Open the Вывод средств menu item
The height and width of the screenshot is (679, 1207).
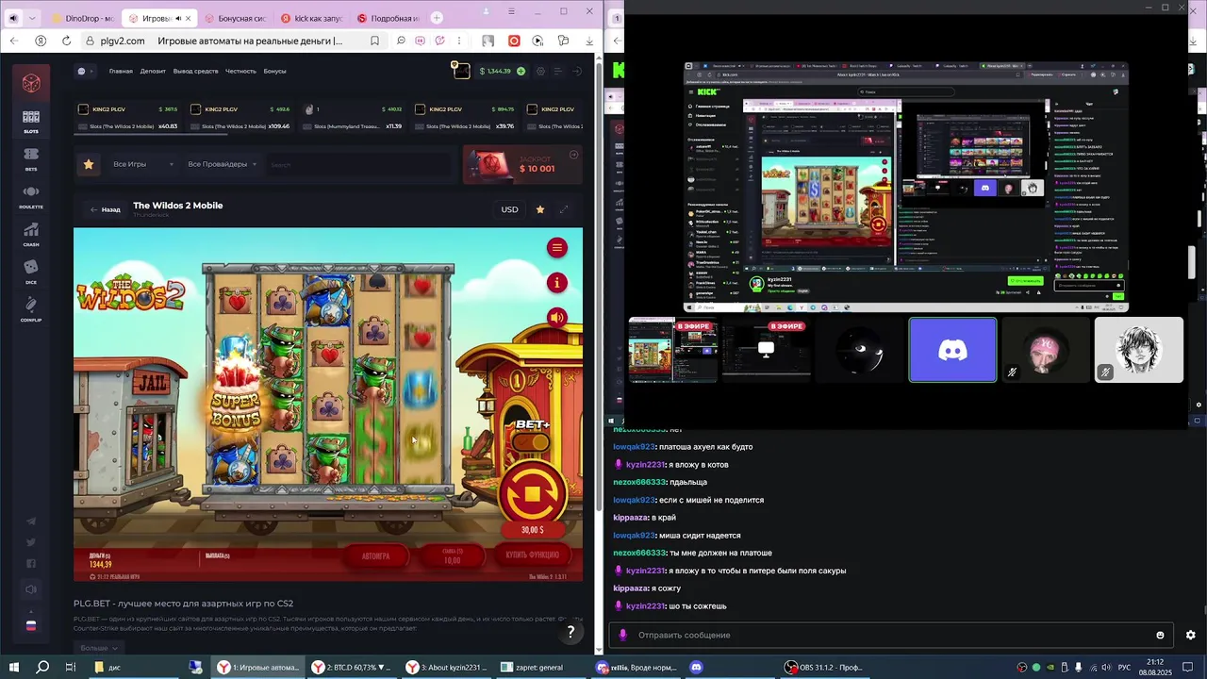tap(195, 71)
